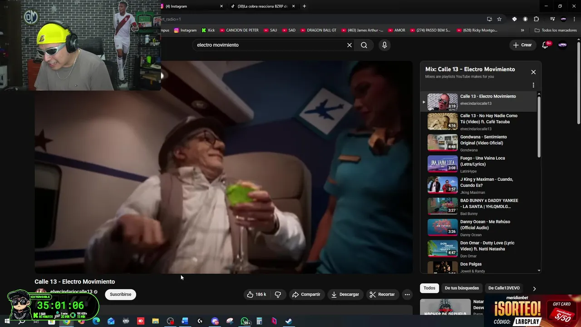The image size is (581, 327).
Task: Like the video with thumbs up
Action: [x=256, y=294]
